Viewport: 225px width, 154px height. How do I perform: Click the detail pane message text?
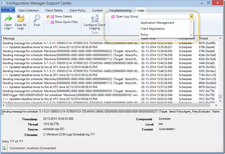coord(111,112)
